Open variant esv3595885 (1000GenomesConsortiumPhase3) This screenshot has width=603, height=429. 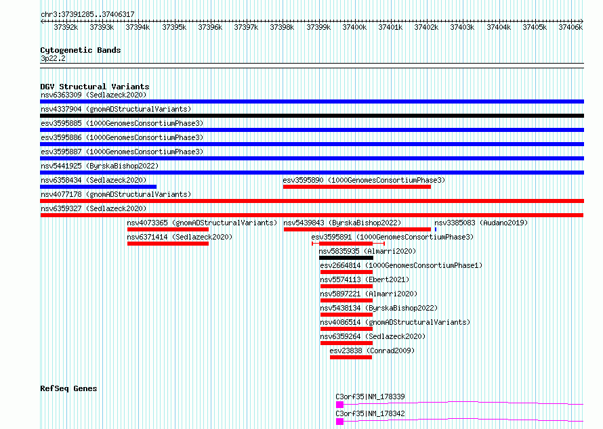point(122,123)
